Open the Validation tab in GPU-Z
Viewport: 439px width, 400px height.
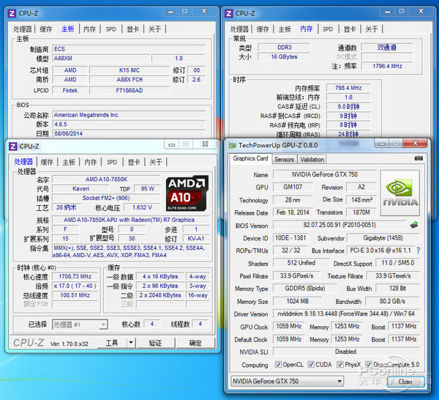pos(312,159)
